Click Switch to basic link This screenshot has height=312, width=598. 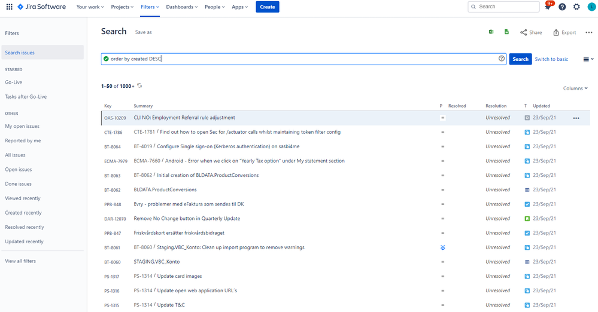point(551,59)
